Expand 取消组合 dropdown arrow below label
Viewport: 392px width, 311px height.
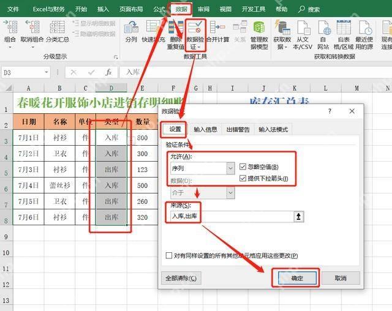[32, 47]
